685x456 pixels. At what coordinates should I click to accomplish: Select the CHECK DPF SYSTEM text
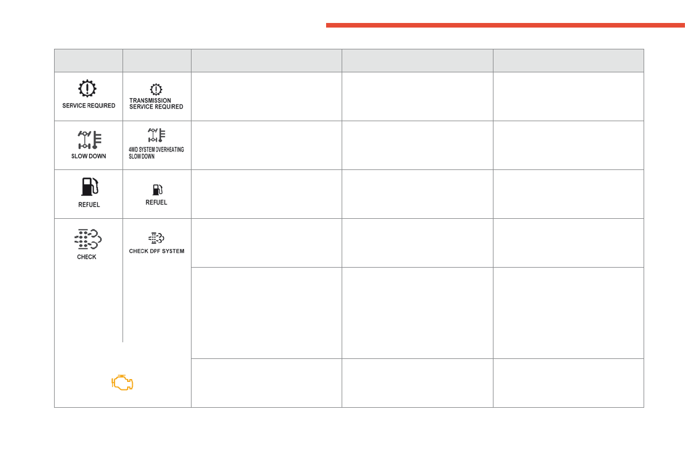(156, 251)
